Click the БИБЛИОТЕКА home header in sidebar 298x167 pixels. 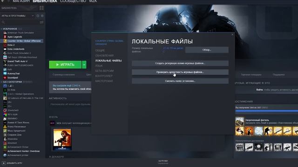pos(9,8)
